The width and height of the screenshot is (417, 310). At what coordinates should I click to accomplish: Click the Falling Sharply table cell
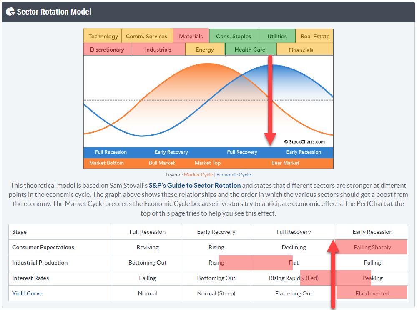[372, 247]
